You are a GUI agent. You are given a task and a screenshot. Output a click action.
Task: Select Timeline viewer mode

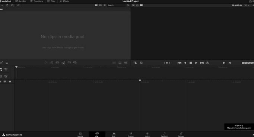141,5
